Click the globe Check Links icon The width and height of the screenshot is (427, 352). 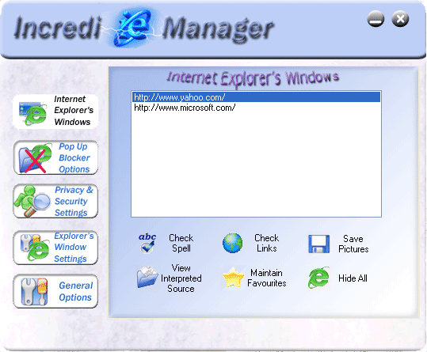pyautogui.click(x=232, y=243)
